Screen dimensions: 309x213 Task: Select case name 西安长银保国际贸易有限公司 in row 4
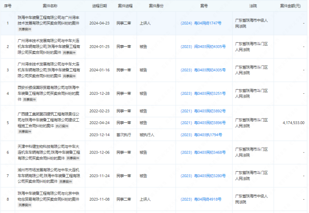click(x=49, y=93)
